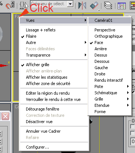Click the snap spinner arrows beside magnet
This screenshot has width=135, height=153.
pos(13,4)
